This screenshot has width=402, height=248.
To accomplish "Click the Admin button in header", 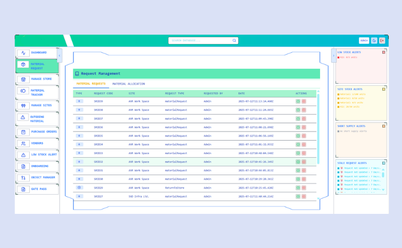I will [364, 41].
